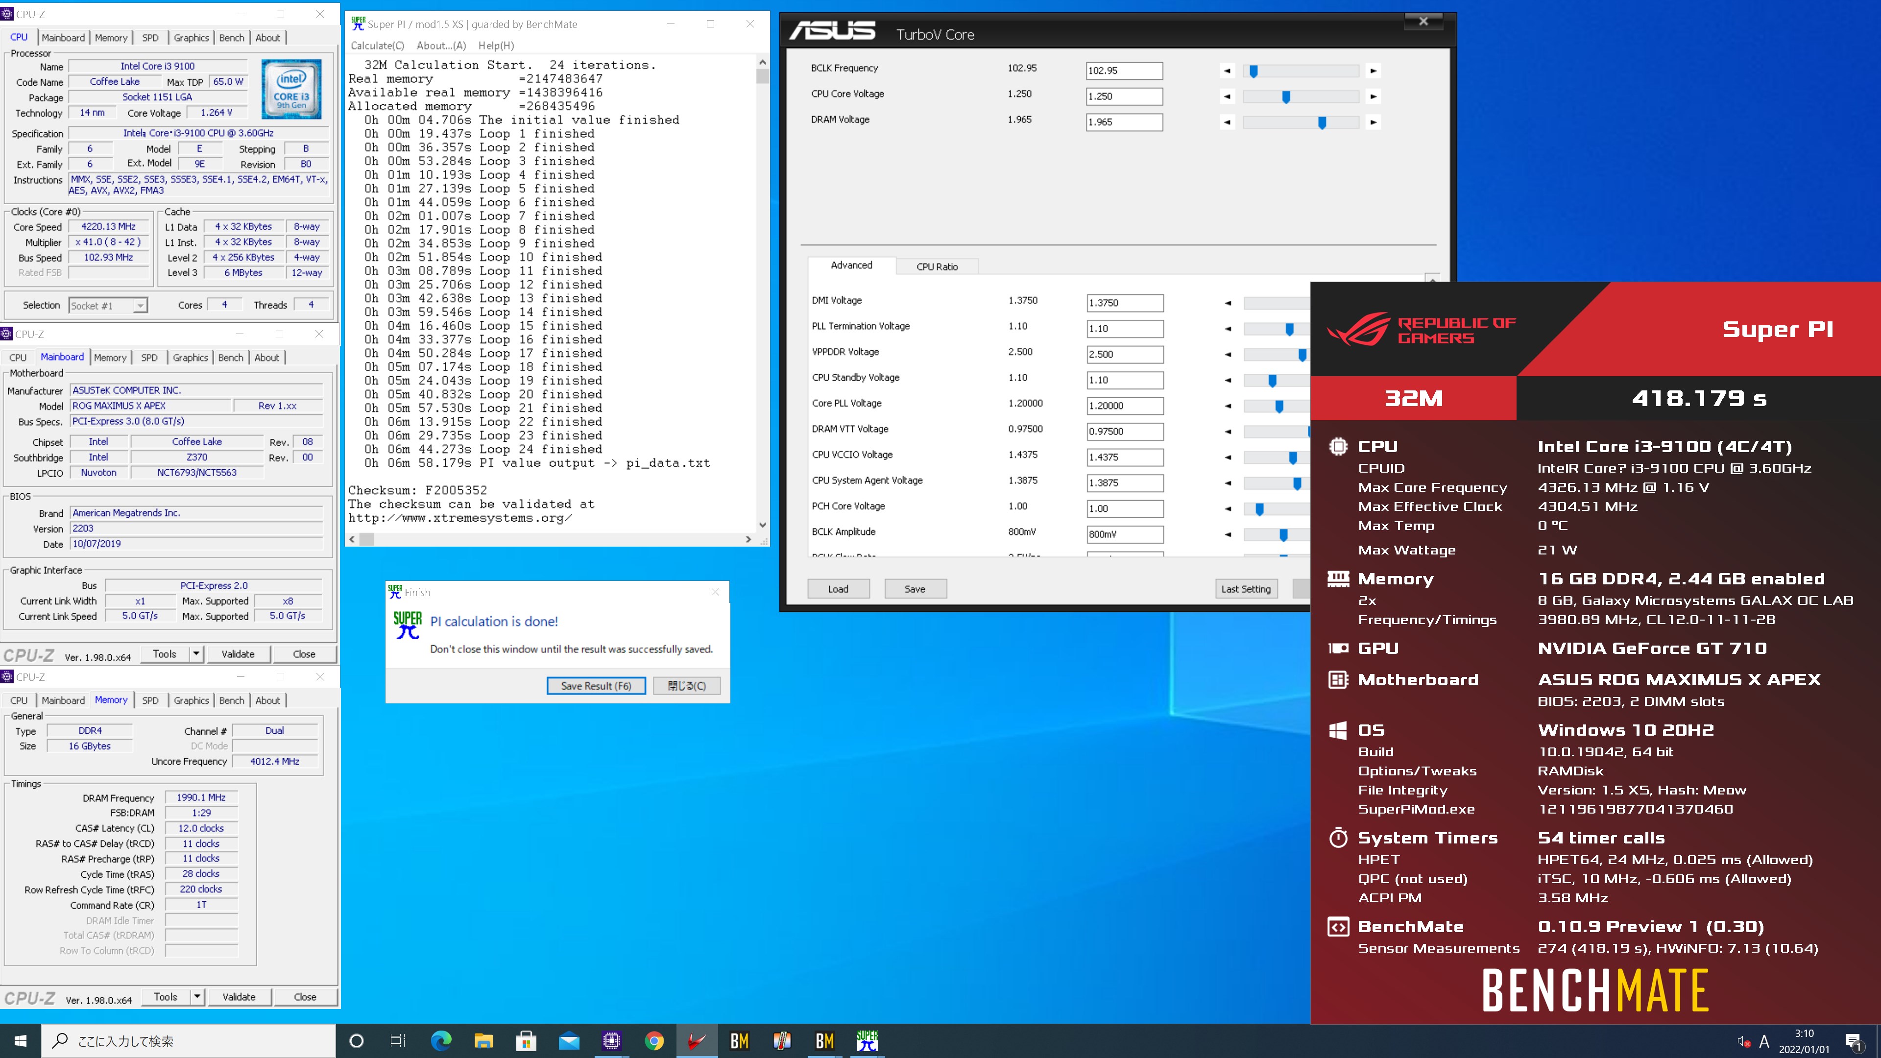
Task: Click the Core PLL Voltage input field
Action: pos(1125,406)
